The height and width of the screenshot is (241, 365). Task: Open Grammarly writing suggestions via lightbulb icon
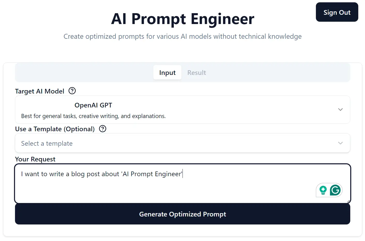323,190
